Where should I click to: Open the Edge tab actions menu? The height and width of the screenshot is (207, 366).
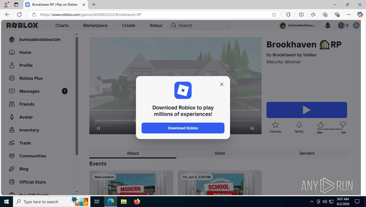pos(16,5)
